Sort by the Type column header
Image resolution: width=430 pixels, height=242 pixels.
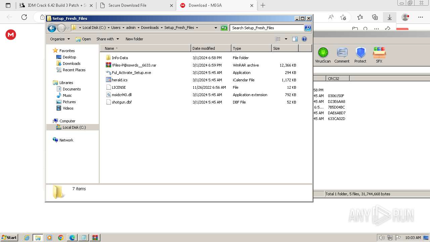pos(251,48)
